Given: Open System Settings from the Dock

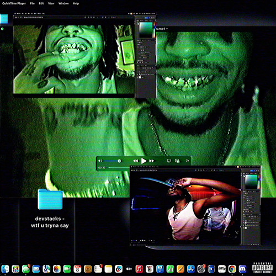Looking at the screenshot, I should coord(201,269).
